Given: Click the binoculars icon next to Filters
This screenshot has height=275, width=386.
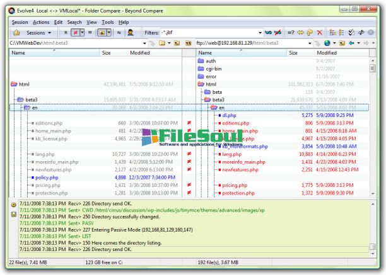Looking at the screenshot, I should click(270, 32).
